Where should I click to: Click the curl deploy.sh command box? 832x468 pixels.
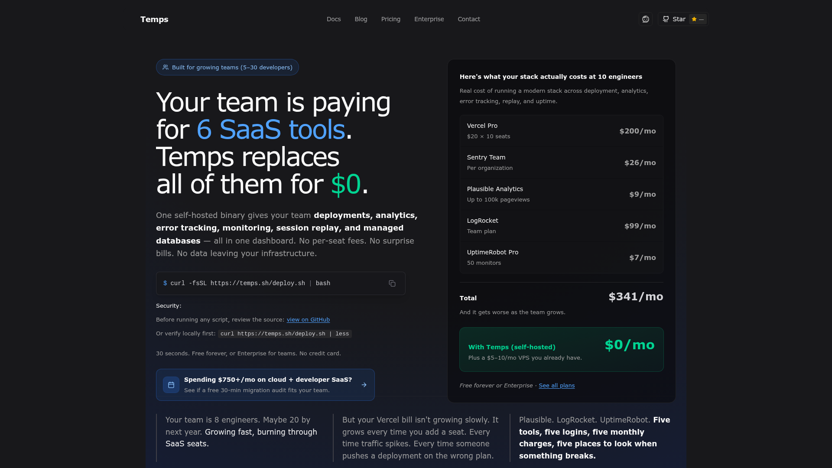click(x=280, y=283)
